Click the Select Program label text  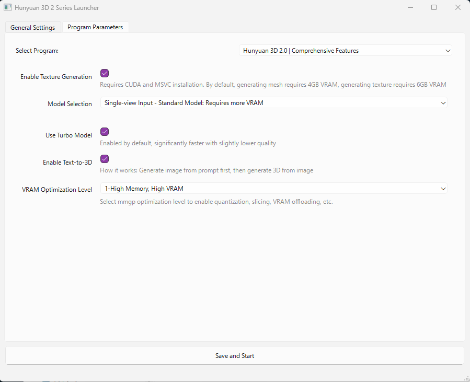(x=37, y=51)
